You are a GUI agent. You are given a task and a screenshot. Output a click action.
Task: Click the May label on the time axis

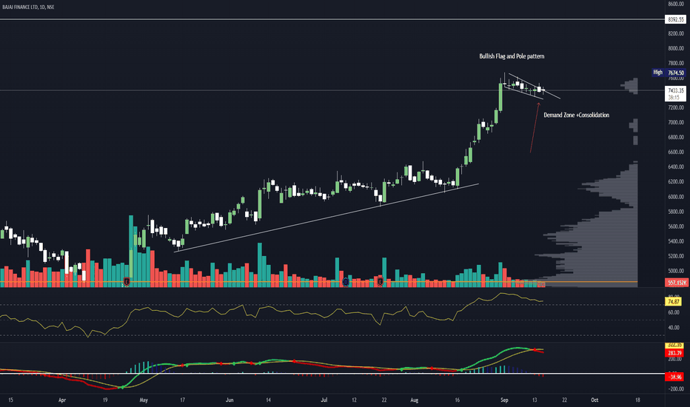[144, 400]
